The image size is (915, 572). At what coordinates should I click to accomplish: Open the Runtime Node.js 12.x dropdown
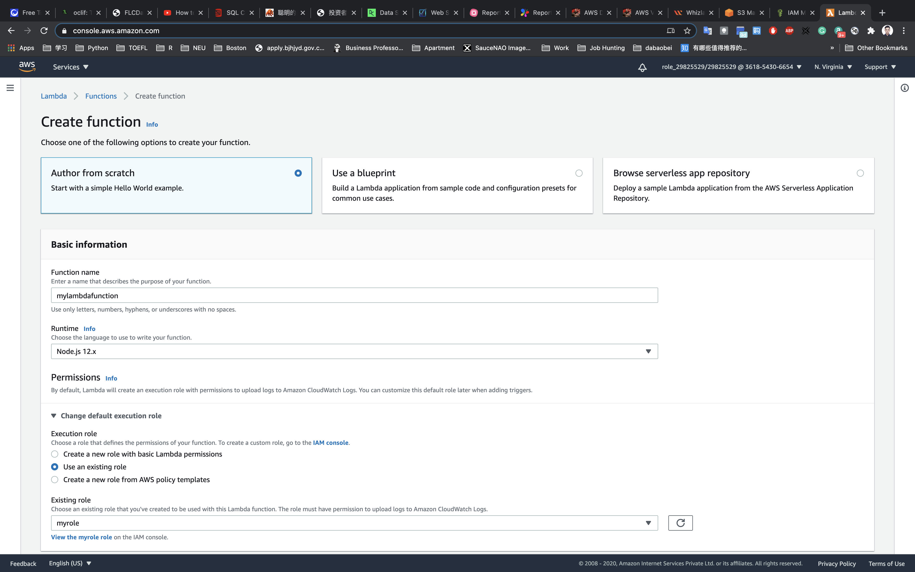pyautogui.click(x=354, y=351)
